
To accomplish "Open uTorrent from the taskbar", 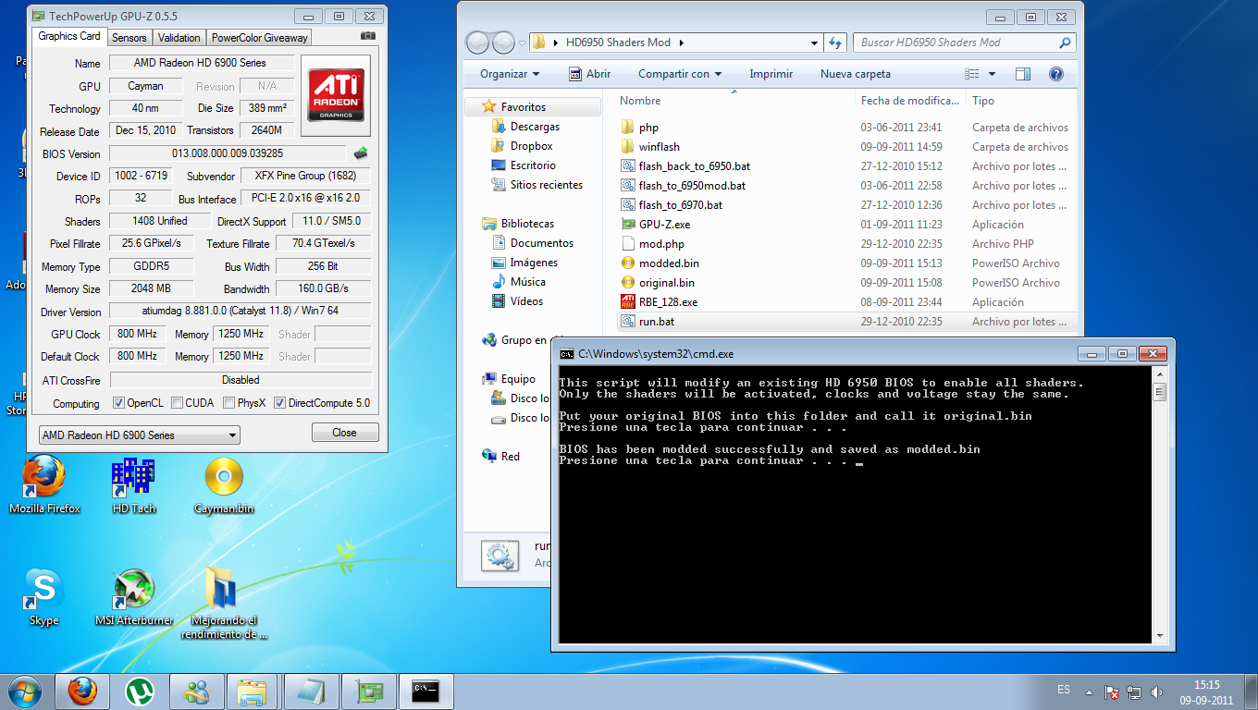I will click(140, 691).
